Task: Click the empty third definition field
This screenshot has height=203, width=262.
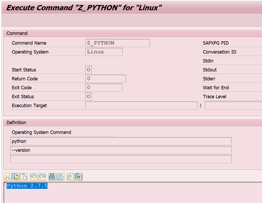Action: (121, 159)
